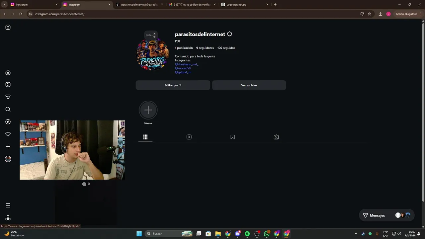Open the More hamburger menu
The width and height of the screenshot is (425, 239).
pos(8,205)
